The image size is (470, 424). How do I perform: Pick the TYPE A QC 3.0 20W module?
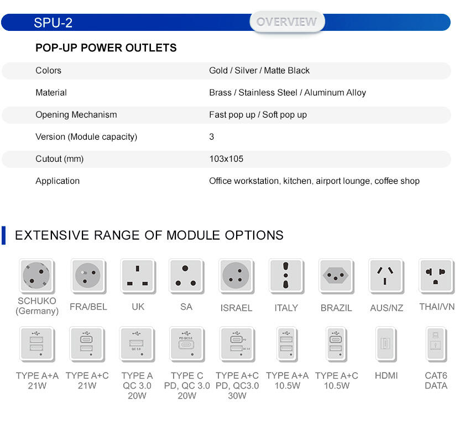pos(137,345)
